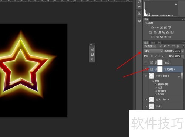Collapse effects list on 形状 1 副本 3
Viewport: 185px width, 137px height.
(x=182, y=76)
